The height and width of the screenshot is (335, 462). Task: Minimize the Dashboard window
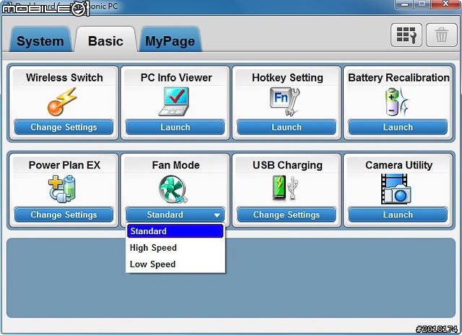pos(405,4)
